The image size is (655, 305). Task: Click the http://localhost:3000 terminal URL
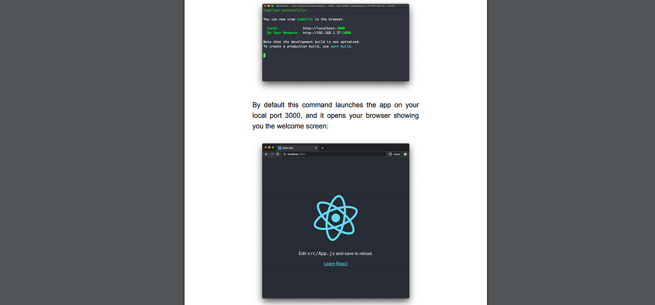click(324, 28)
